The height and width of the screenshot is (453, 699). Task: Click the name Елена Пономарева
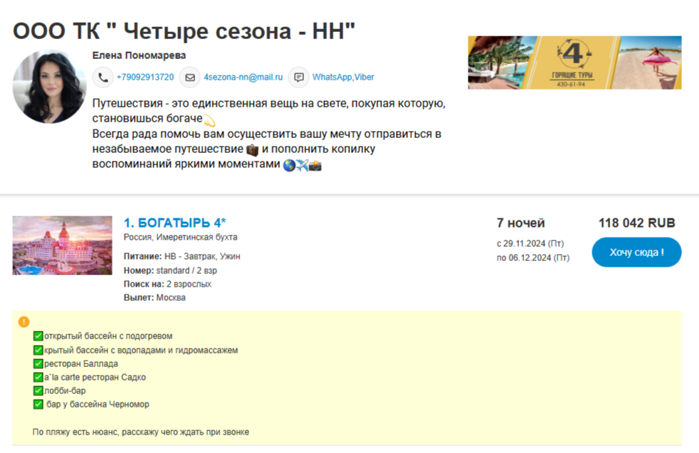(x=139, y=55)
